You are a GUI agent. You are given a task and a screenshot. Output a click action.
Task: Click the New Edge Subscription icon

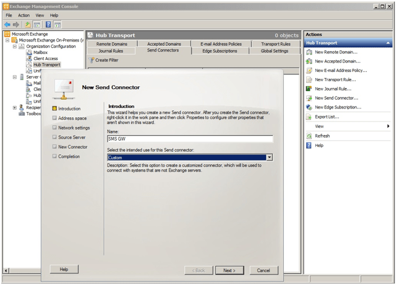[309, 107]
